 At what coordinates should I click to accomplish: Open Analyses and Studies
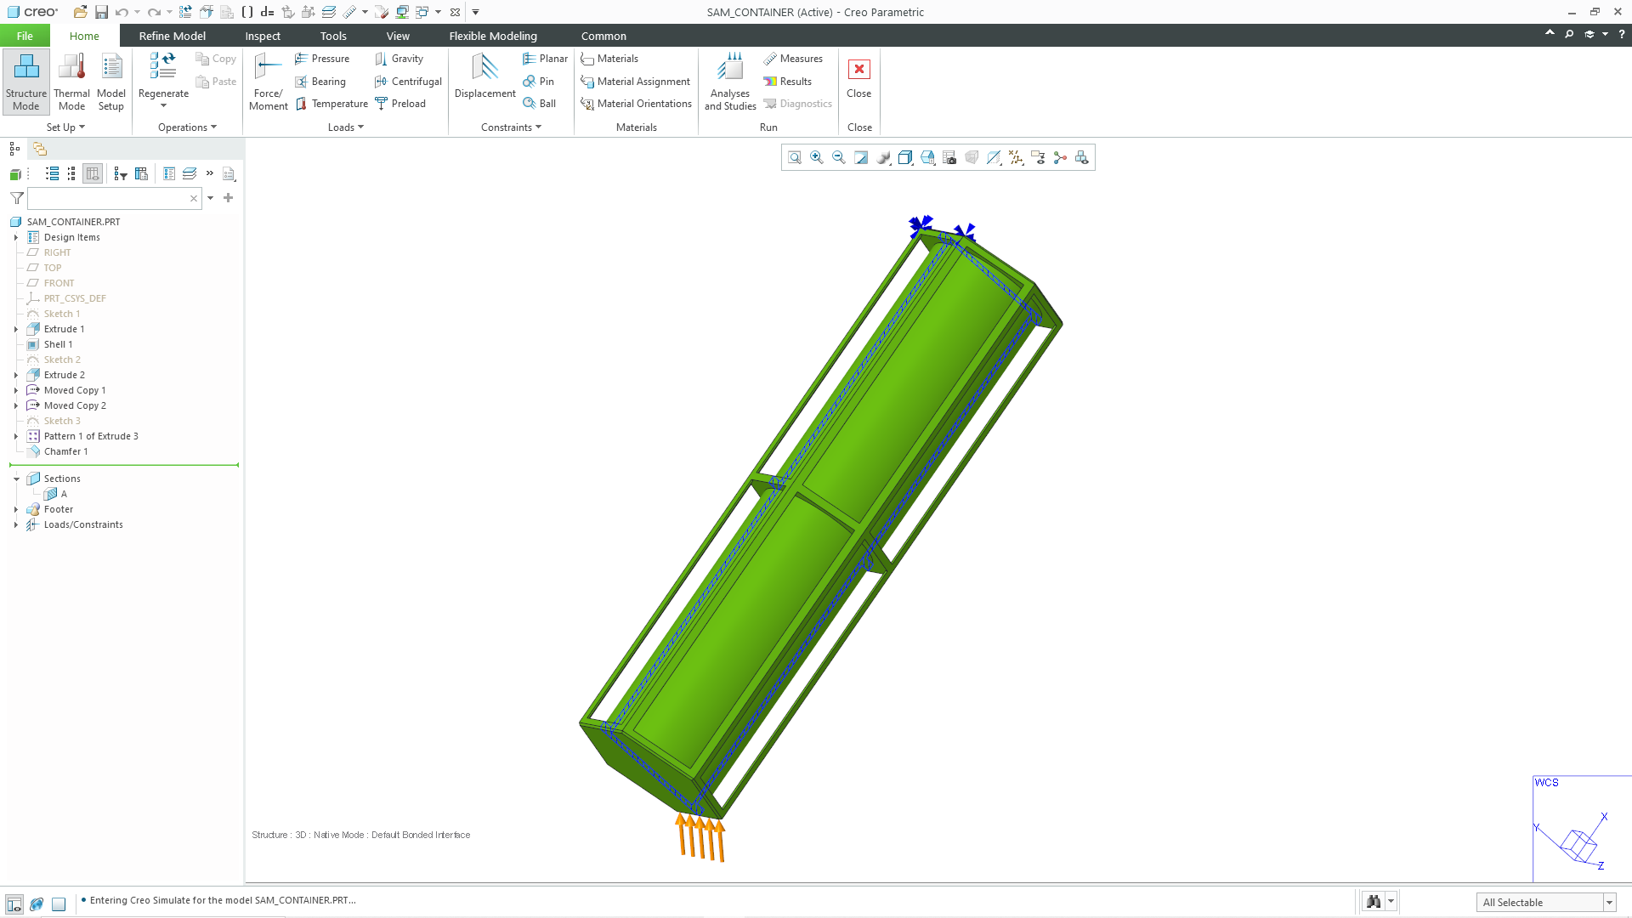pyautogui.click(x=729, y=81)
